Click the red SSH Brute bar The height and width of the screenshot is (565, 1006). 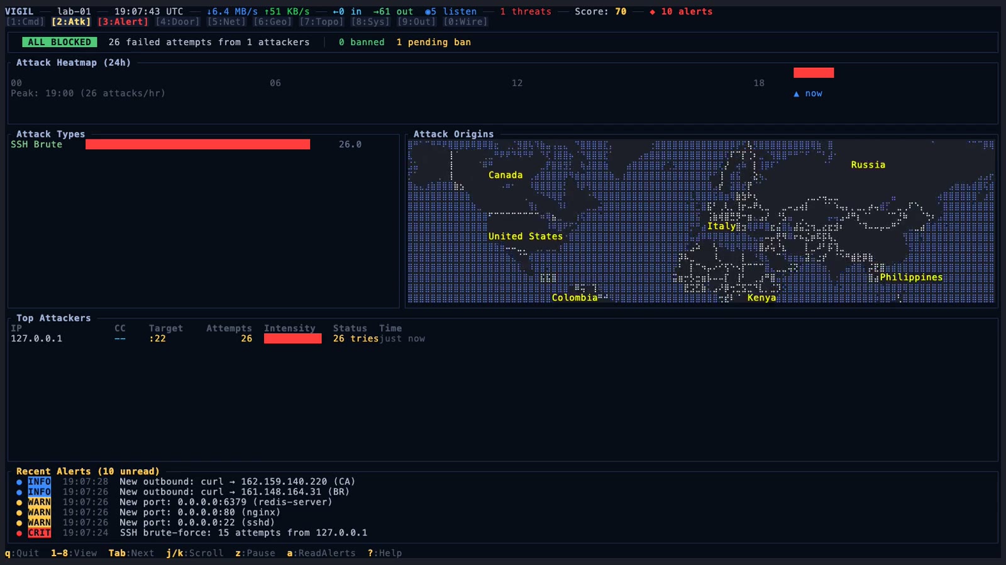197,144
